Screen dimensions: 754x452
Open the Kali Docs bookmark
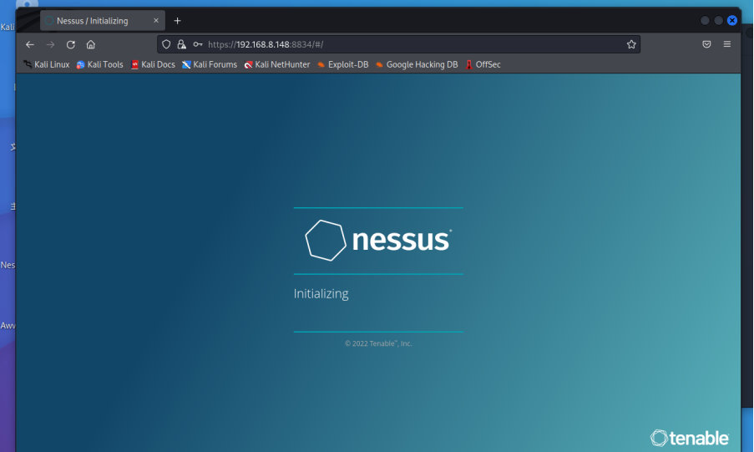point(153,64)
